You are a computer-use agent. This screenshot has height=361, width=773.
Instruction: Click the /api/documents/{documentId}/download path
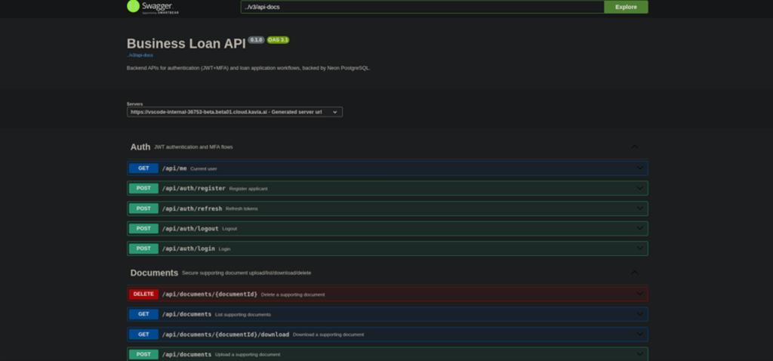point(226,335)
